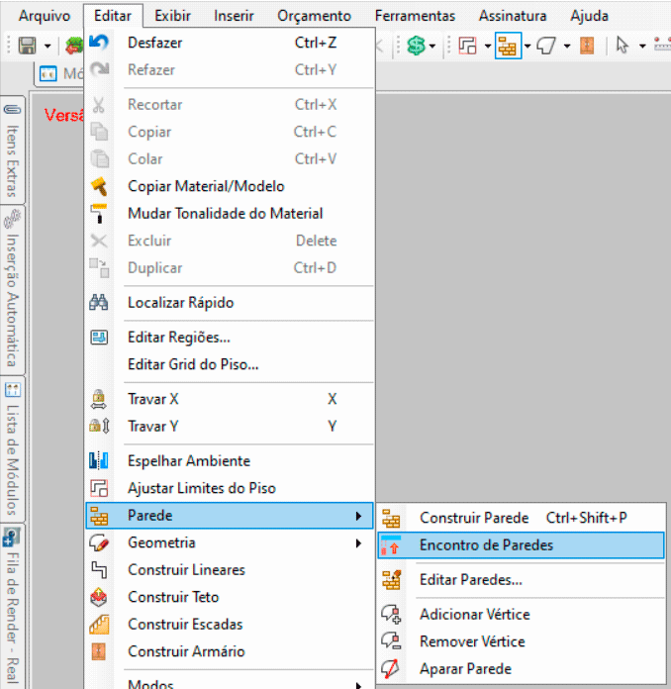This screenshot has height=689, width=671.
Task: Click Desfazer to undo
Action: [155, 43]
